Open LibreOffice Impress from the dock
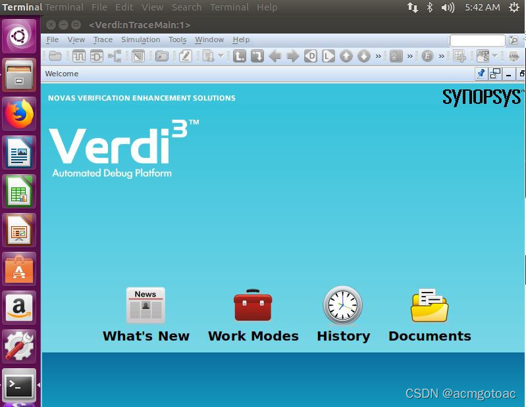 click(x=19, y=230)
